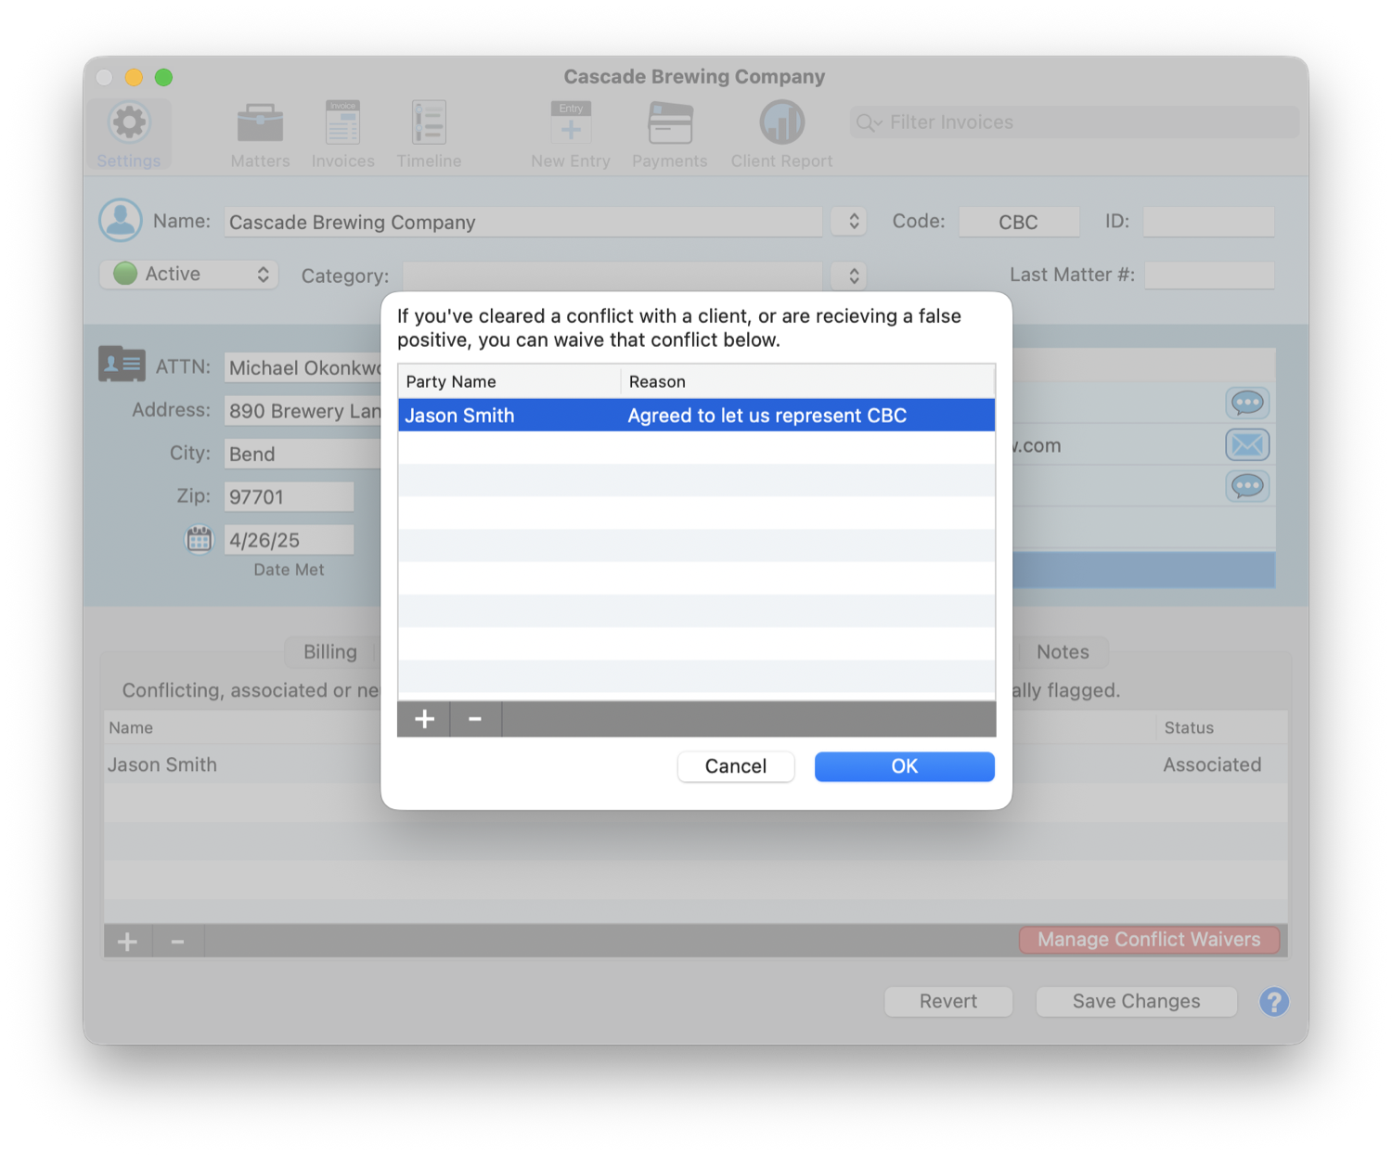Remove selected waiver with minus button
This screenshot has width=1392, height=1155.
475,719
